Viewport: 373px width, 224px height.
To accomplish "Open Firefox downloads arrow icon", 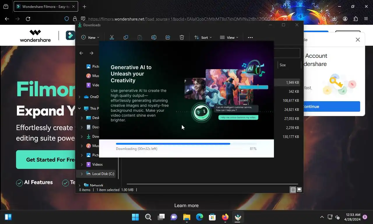I will [335, 19].
